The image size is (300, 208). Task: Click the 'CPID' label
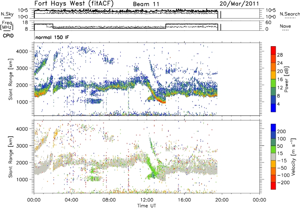tap(8, 36)
